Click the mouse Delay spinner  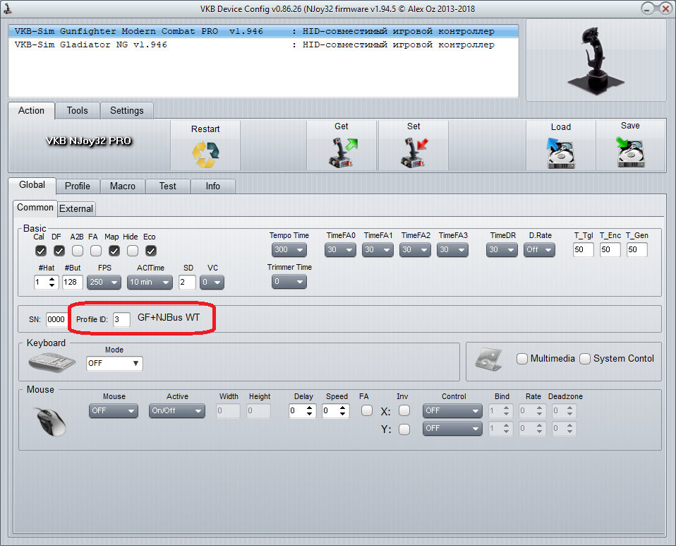302,410
